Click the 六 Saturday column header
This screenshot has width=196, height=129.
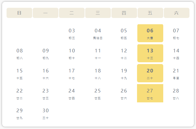pyautogui.click(x=177, y=13)
